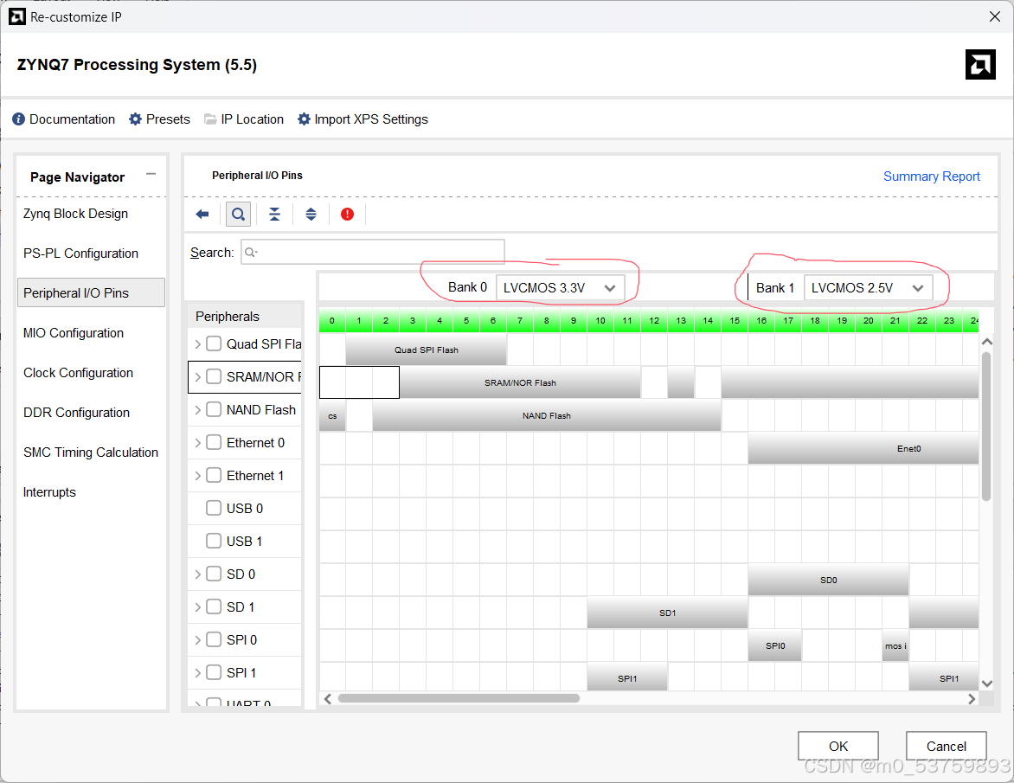The width and height of the screenshot is (1014, 783).
Task: Enable the SPI 0 checkbox
Action: 214,639
